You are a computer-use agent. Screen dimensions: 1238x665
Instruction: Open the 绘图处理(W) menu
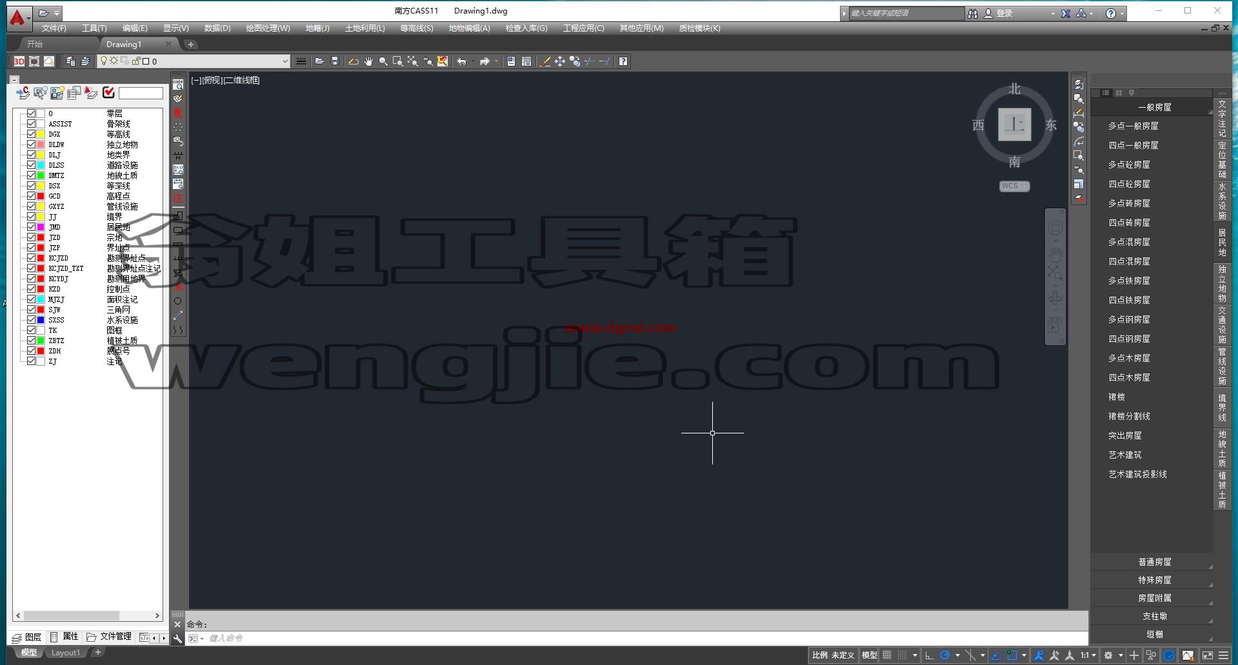268,28
